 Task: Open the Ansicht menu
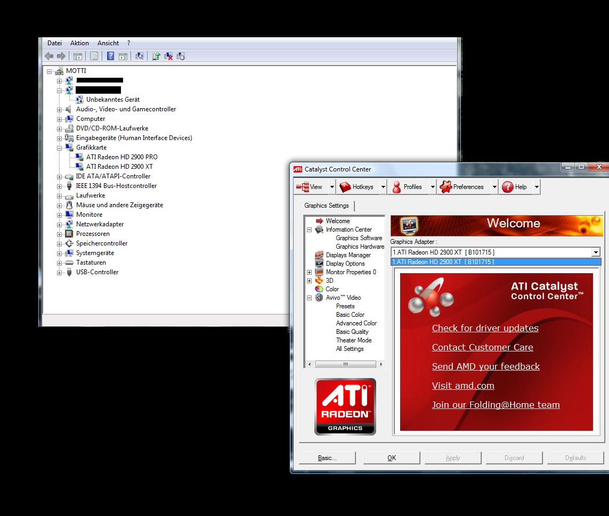[108, 43]
